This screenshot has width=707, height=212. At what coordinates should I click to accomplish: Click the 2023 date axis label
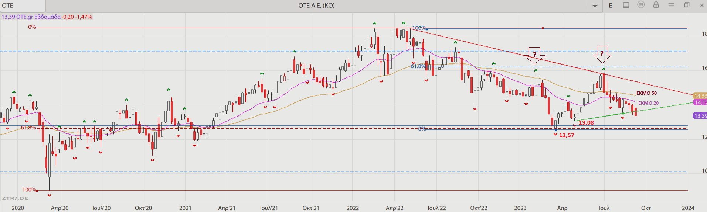tap(520, 208)
